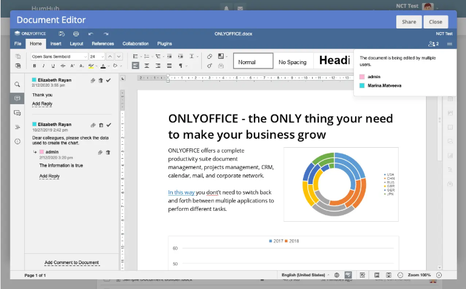Click the increase indent icon

181,56
